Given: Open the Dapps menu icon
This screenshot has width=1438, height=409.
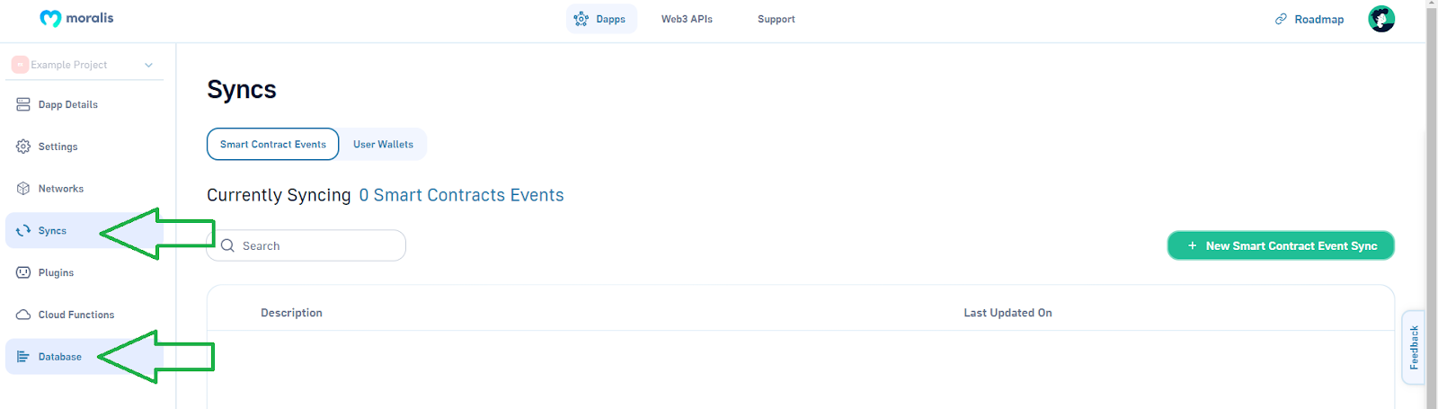Looking at the screenshot, I should (581, 19).
